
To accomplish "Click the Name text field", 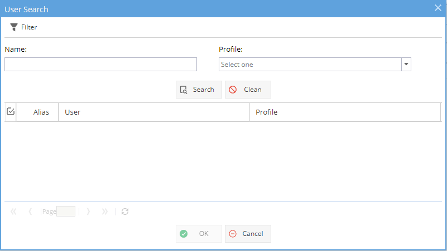I will point(100,64).
